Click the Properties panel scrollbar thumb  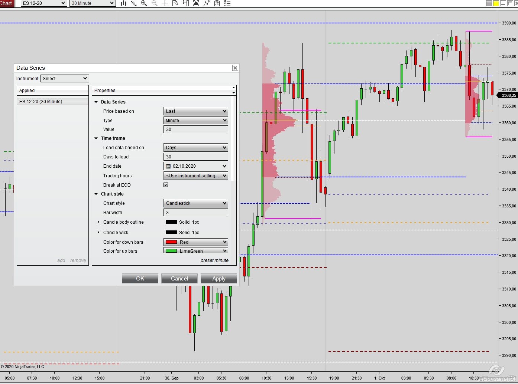tap(233, 139)
